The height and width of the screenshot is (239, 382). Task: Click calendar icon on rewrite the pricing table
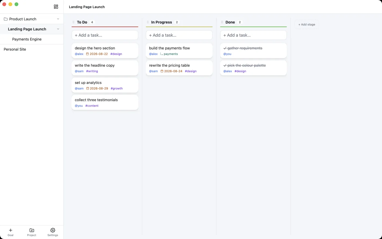(x=162, y=71)
